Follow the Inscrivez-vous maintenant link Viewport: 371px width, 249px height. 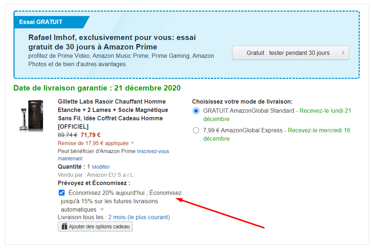(153, 151)
